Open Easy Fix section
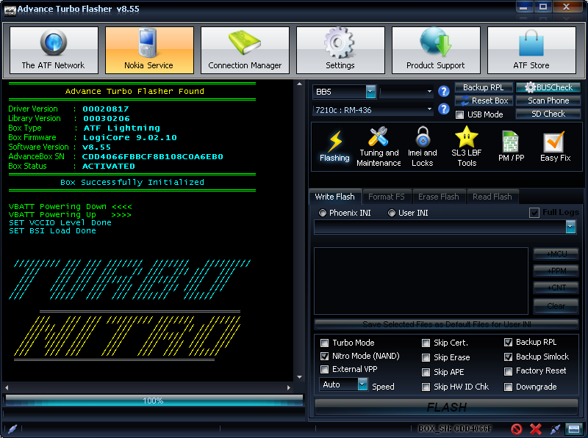This screenshot has width=588, height=438. point(555,147)
